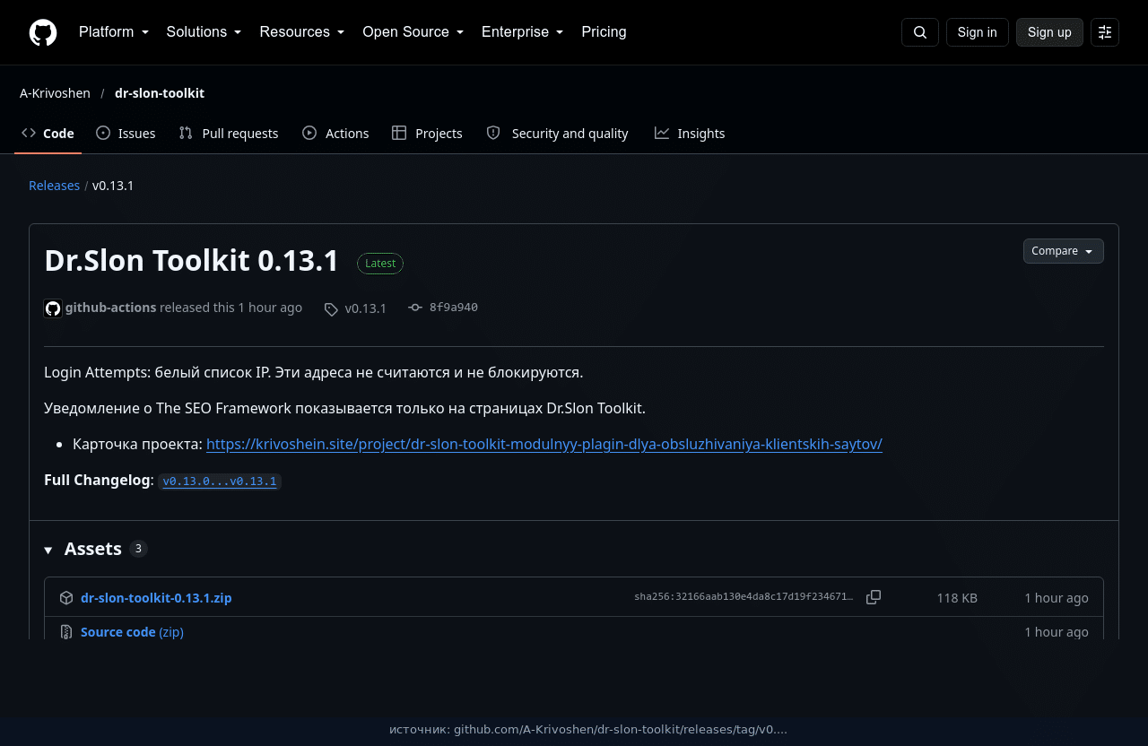
Task: Switch to the Code tab
Action: (48, 134)
